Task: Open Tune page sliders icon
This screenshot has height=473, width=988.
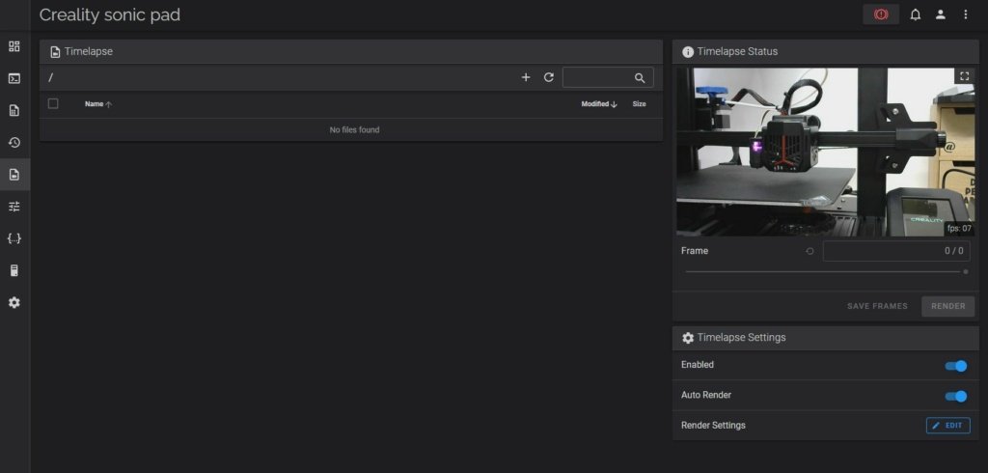Action: [14, 207]
